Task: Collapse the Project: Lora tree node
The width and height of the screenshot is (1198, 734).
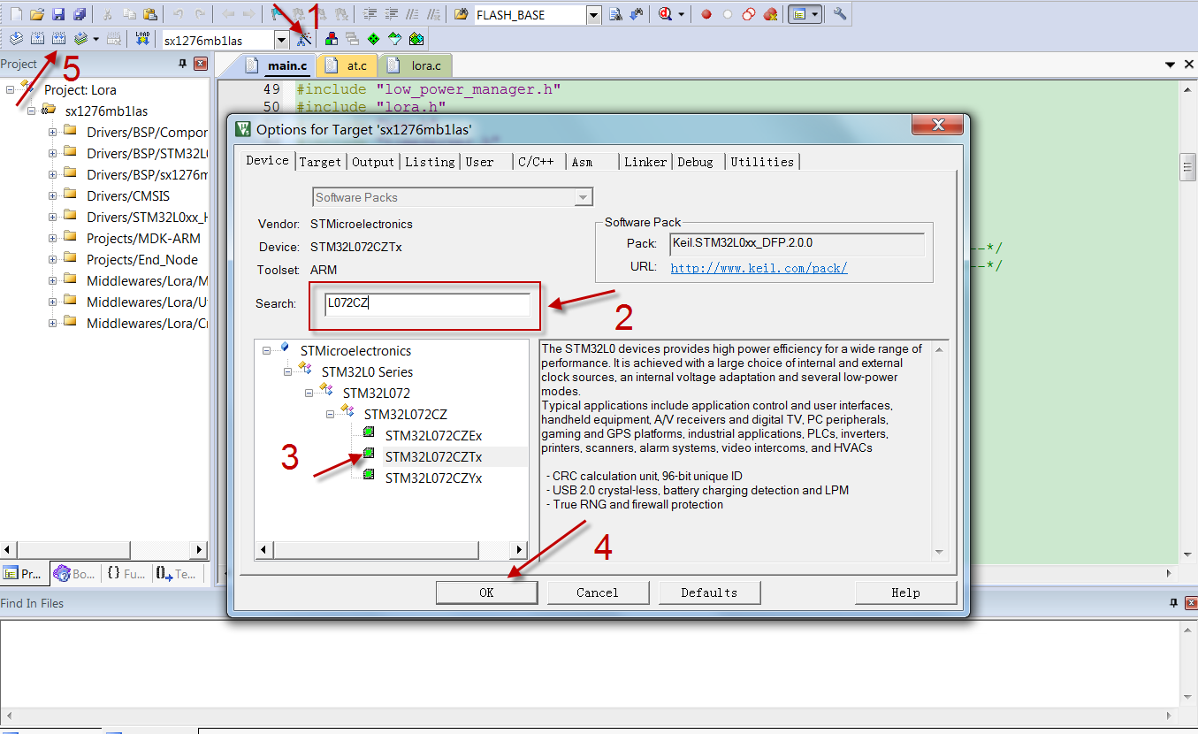Action: click(x=10, y=89)
